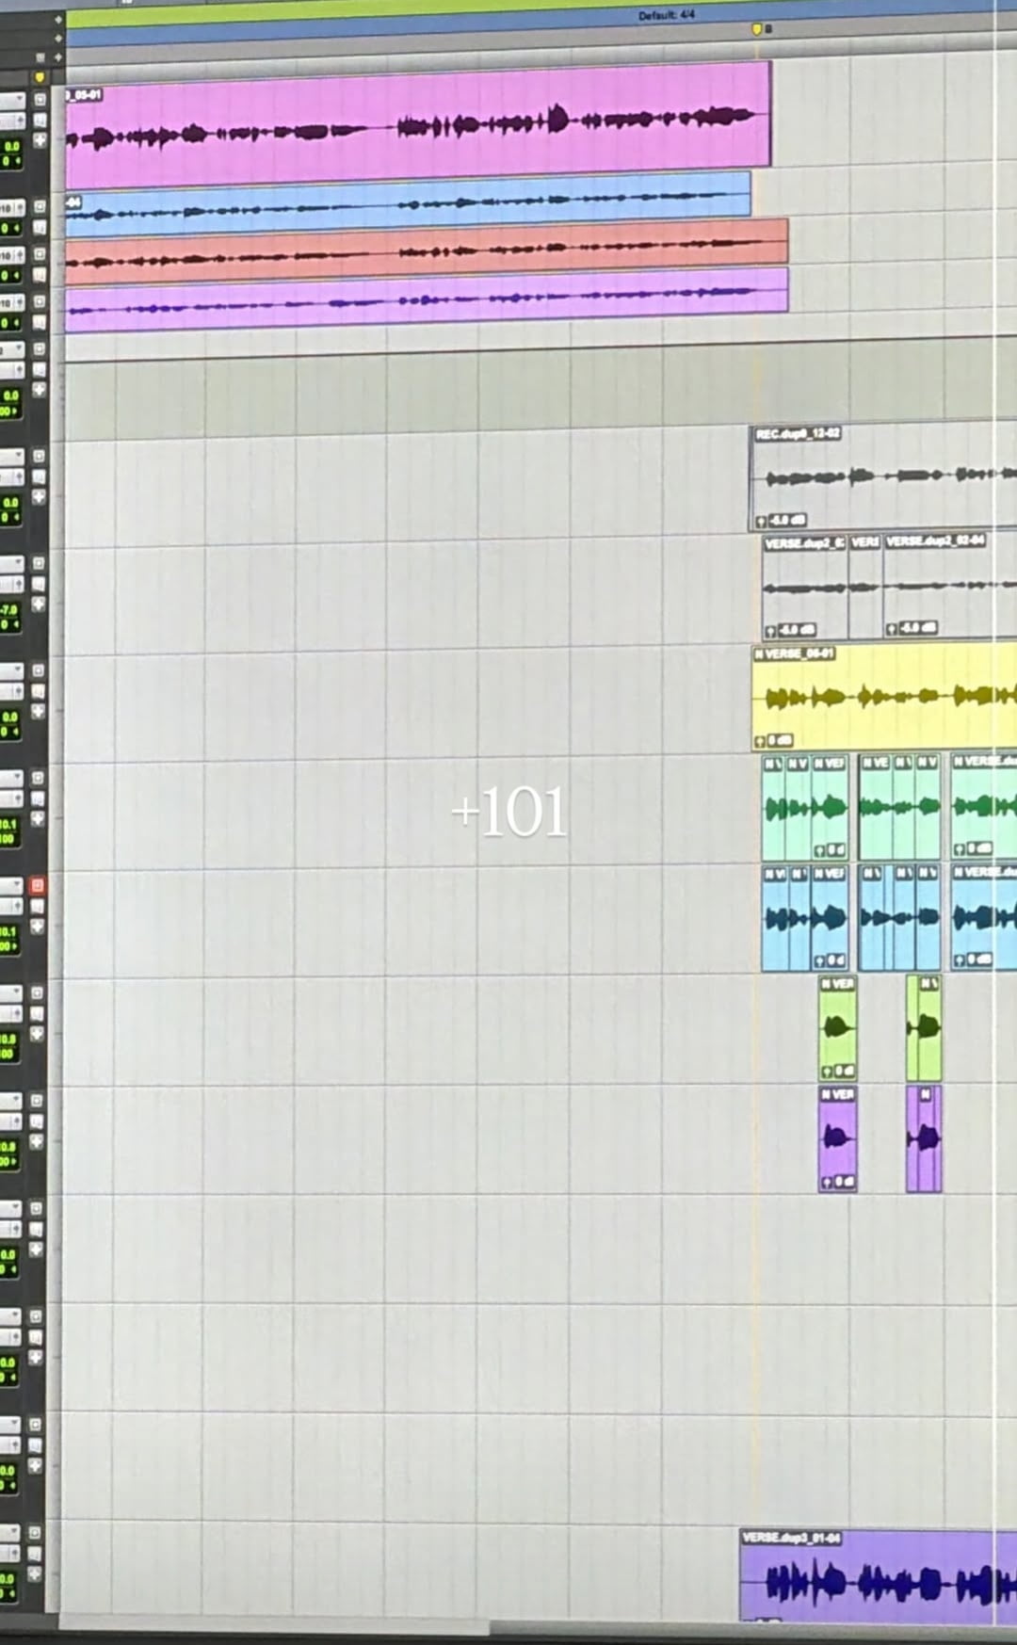Click the top square button on the first pink track
Image resolution: width=1017 pixels, height=1645 pixels.
coord(40,99)
